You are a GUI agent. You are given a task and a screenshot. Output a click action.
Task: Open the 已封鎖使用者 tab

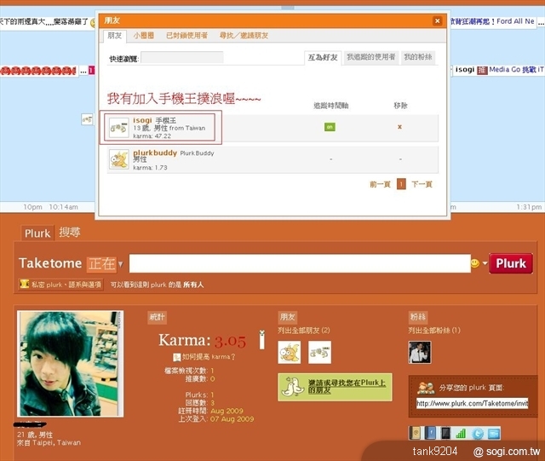tap(186, 36)
